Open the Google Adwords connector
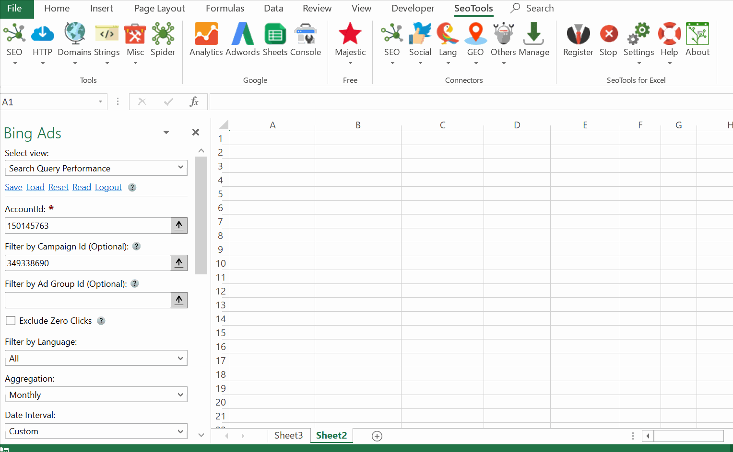Image resolution: width=733 pixels, height=452 pixels. coord(243,34)
